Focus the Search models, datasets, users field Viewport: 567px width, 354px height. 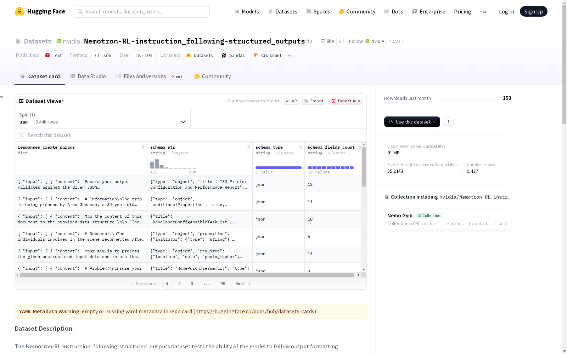(142, 11)
